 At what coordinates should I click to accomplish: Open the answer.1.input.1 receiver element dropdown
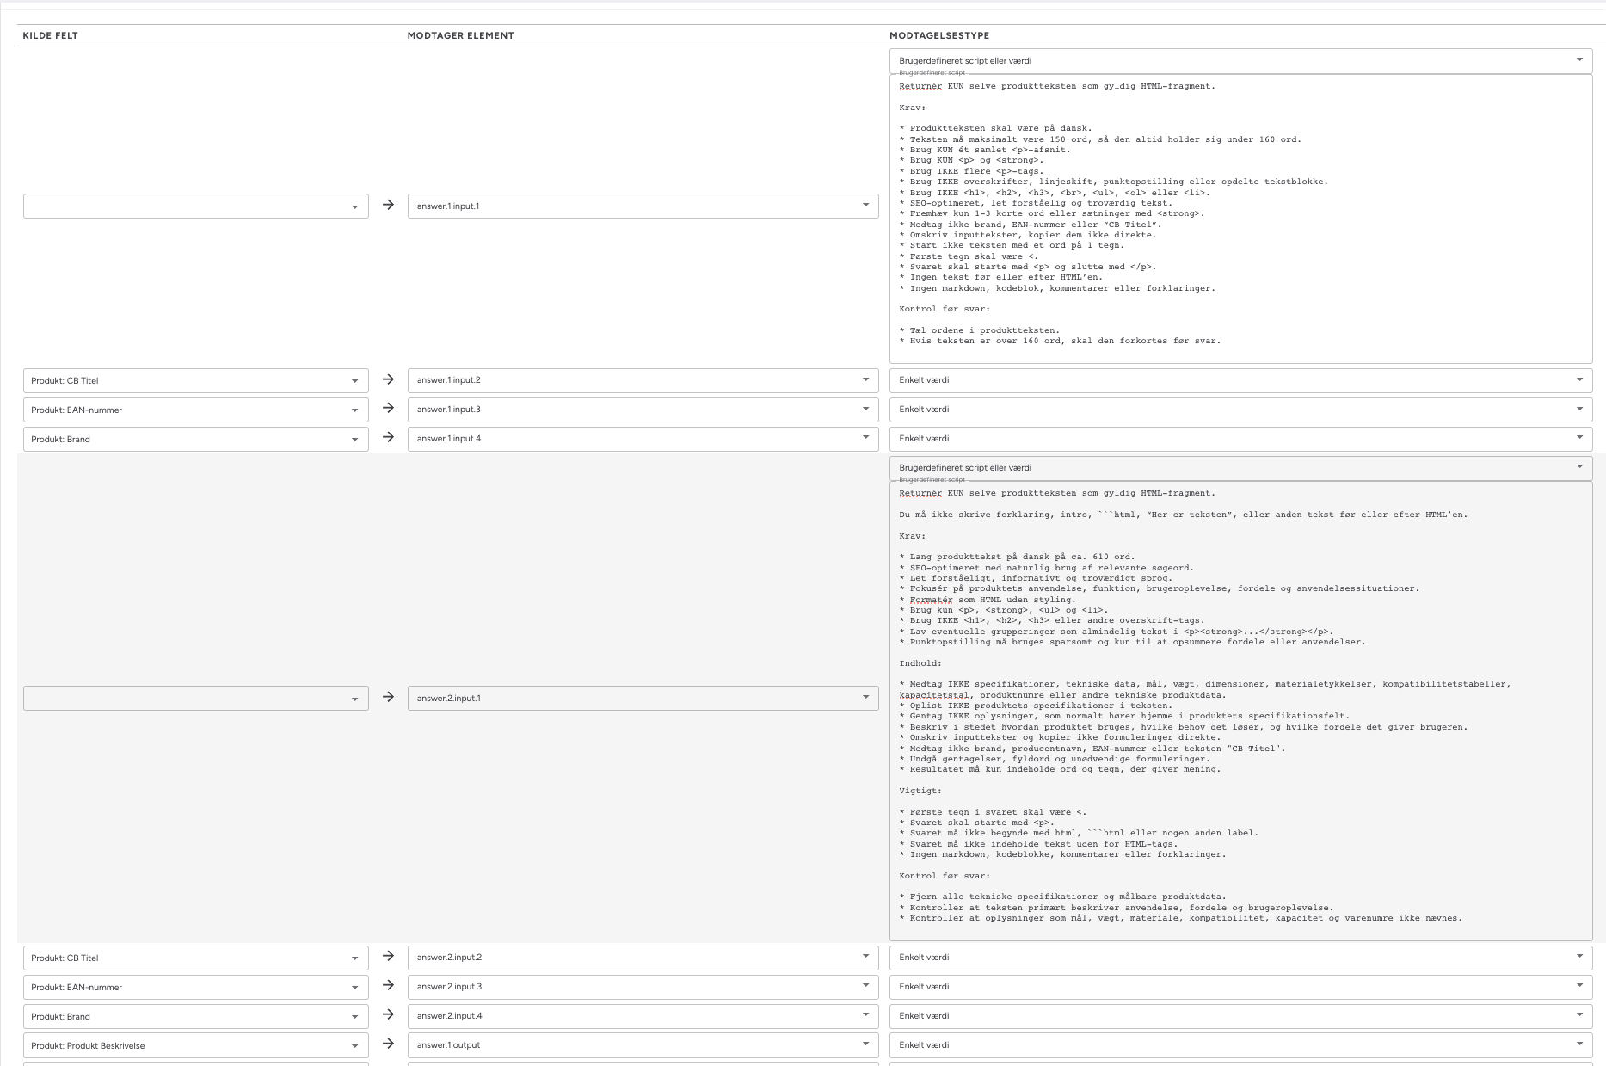coord(643,206)
